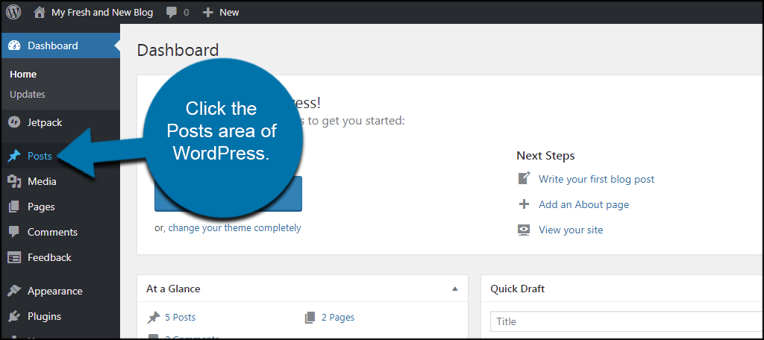
Task: Click the eye monitor icon beside View your site
Action: [524, 230]
